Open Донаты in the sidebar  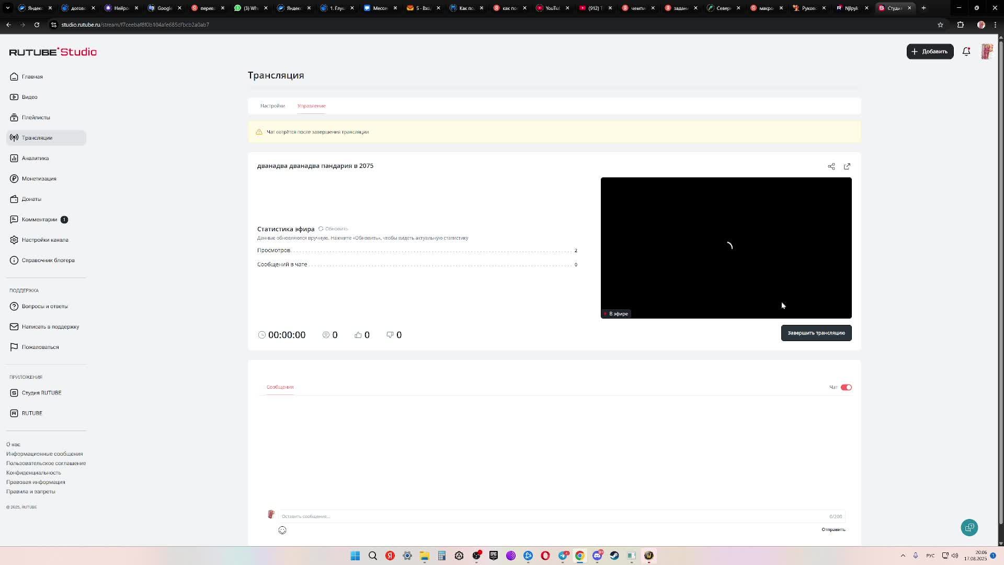(31, 199)
